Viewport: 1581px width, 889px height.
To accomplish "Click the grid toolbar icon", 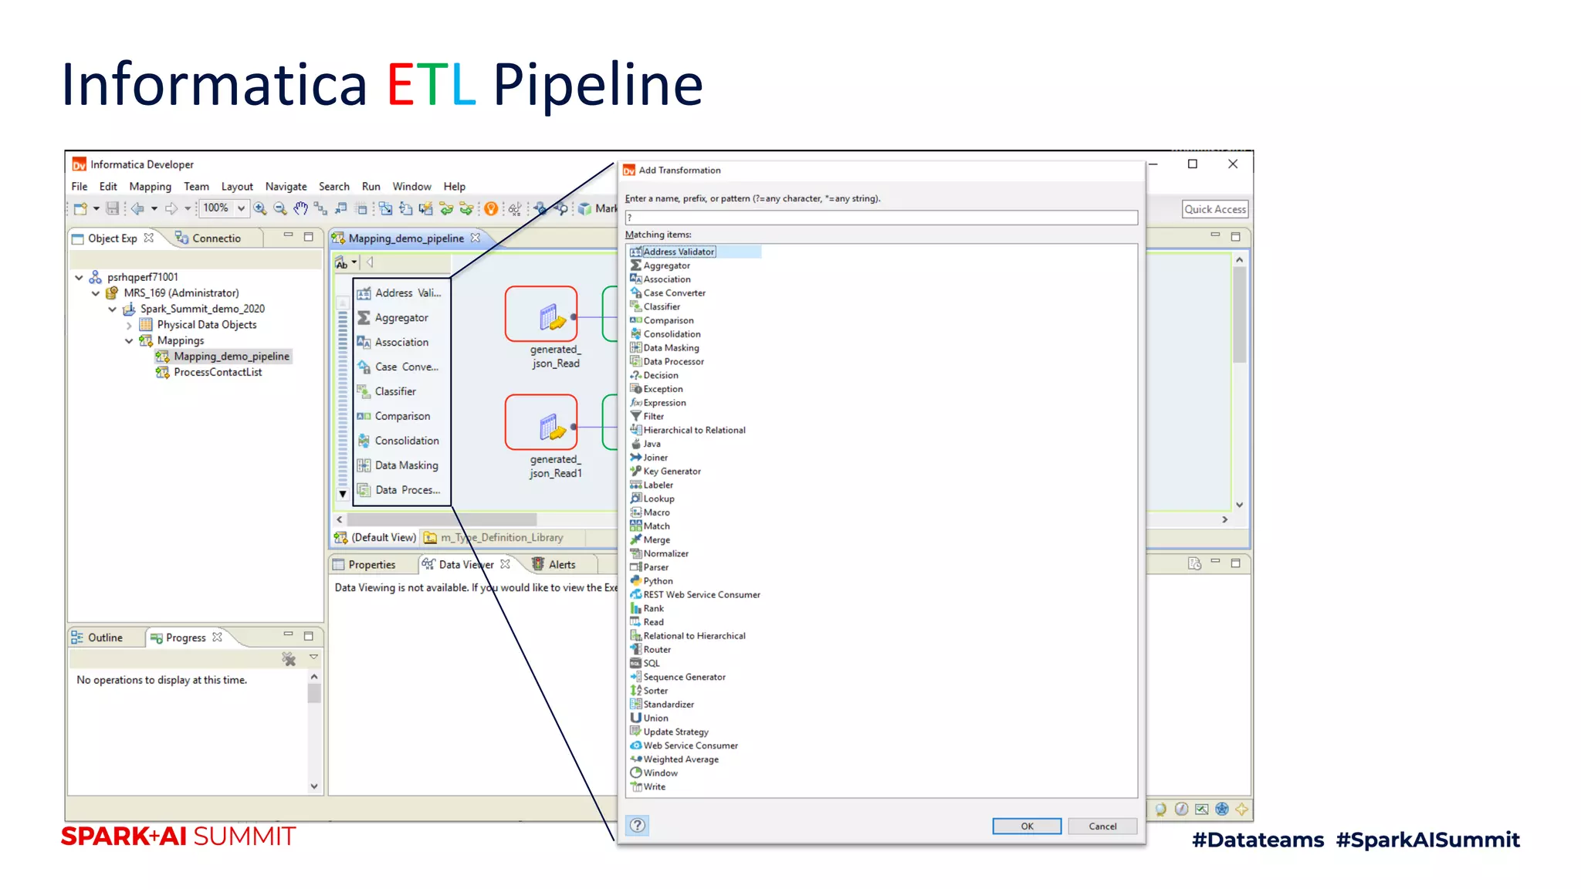I will point(361,208).
